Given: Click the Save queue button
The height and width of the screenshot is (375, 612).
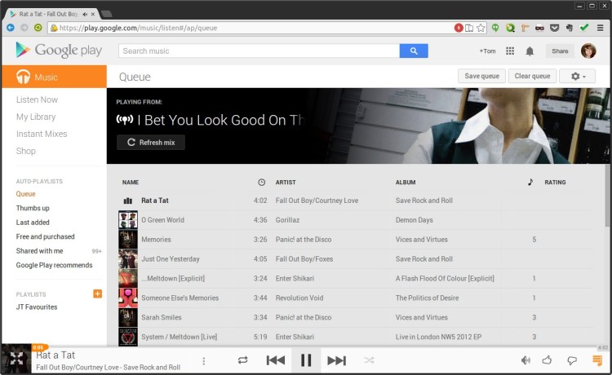Looking at the screenshot, I should tap(481, 76).
